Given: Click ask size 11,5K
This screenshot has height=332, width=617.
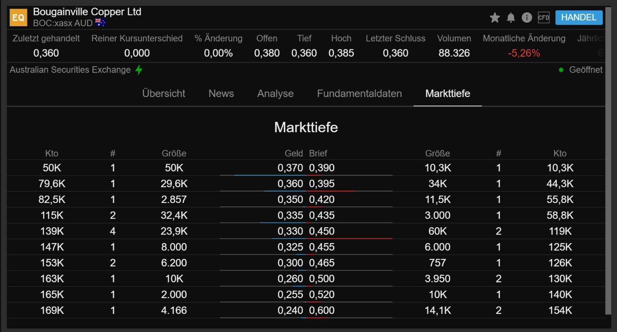Looking at the screenshot, I should (438, 200).
